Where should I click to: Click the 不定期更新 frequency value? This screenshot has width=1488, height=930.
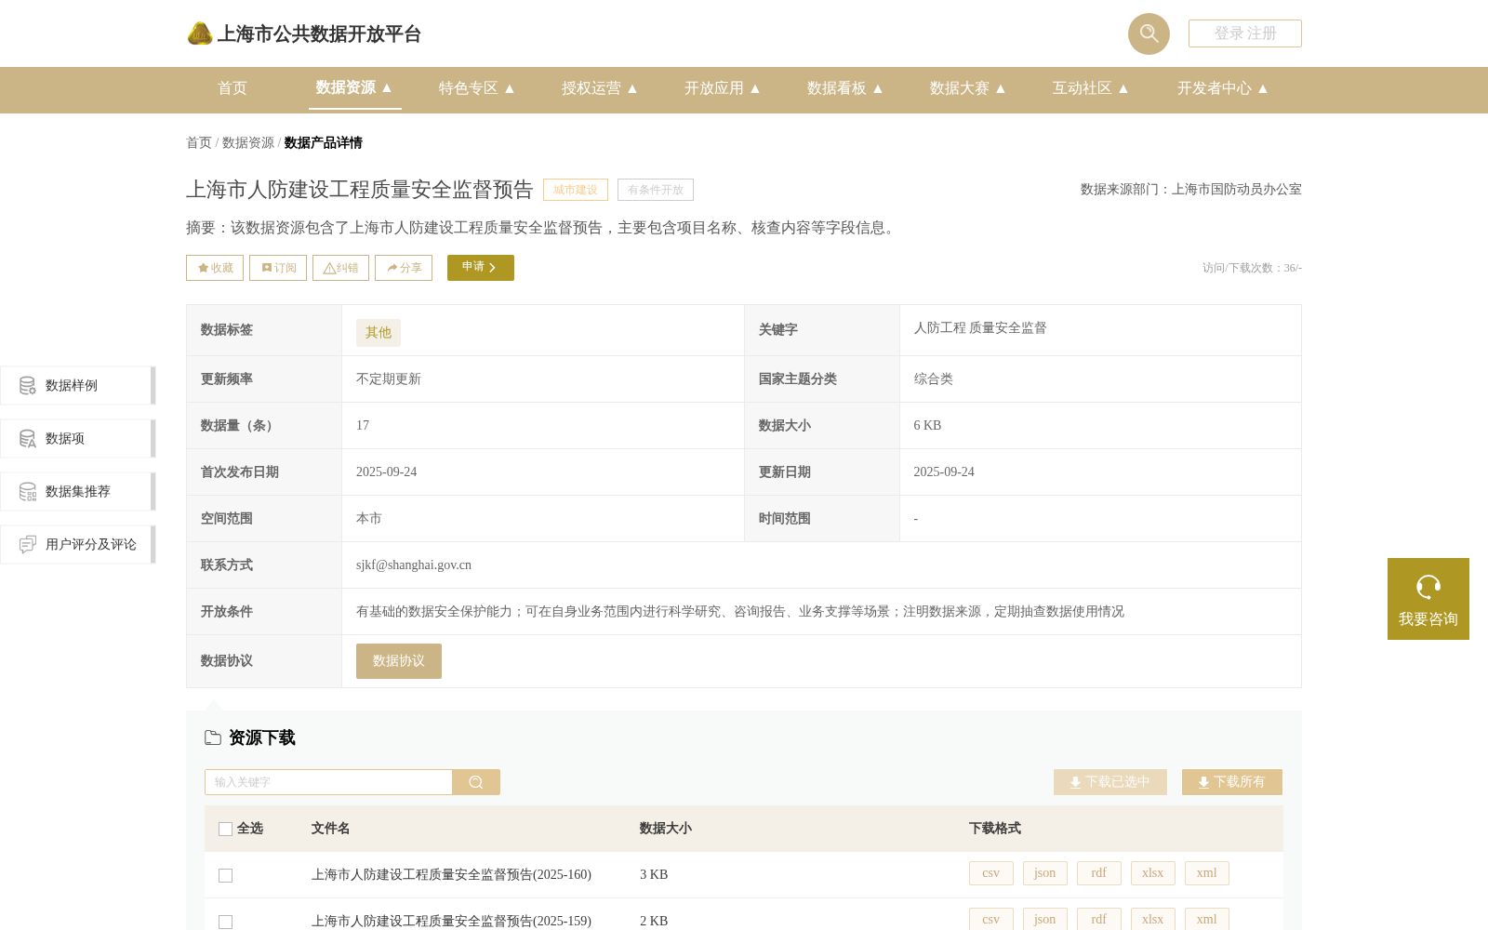point(389,379)
